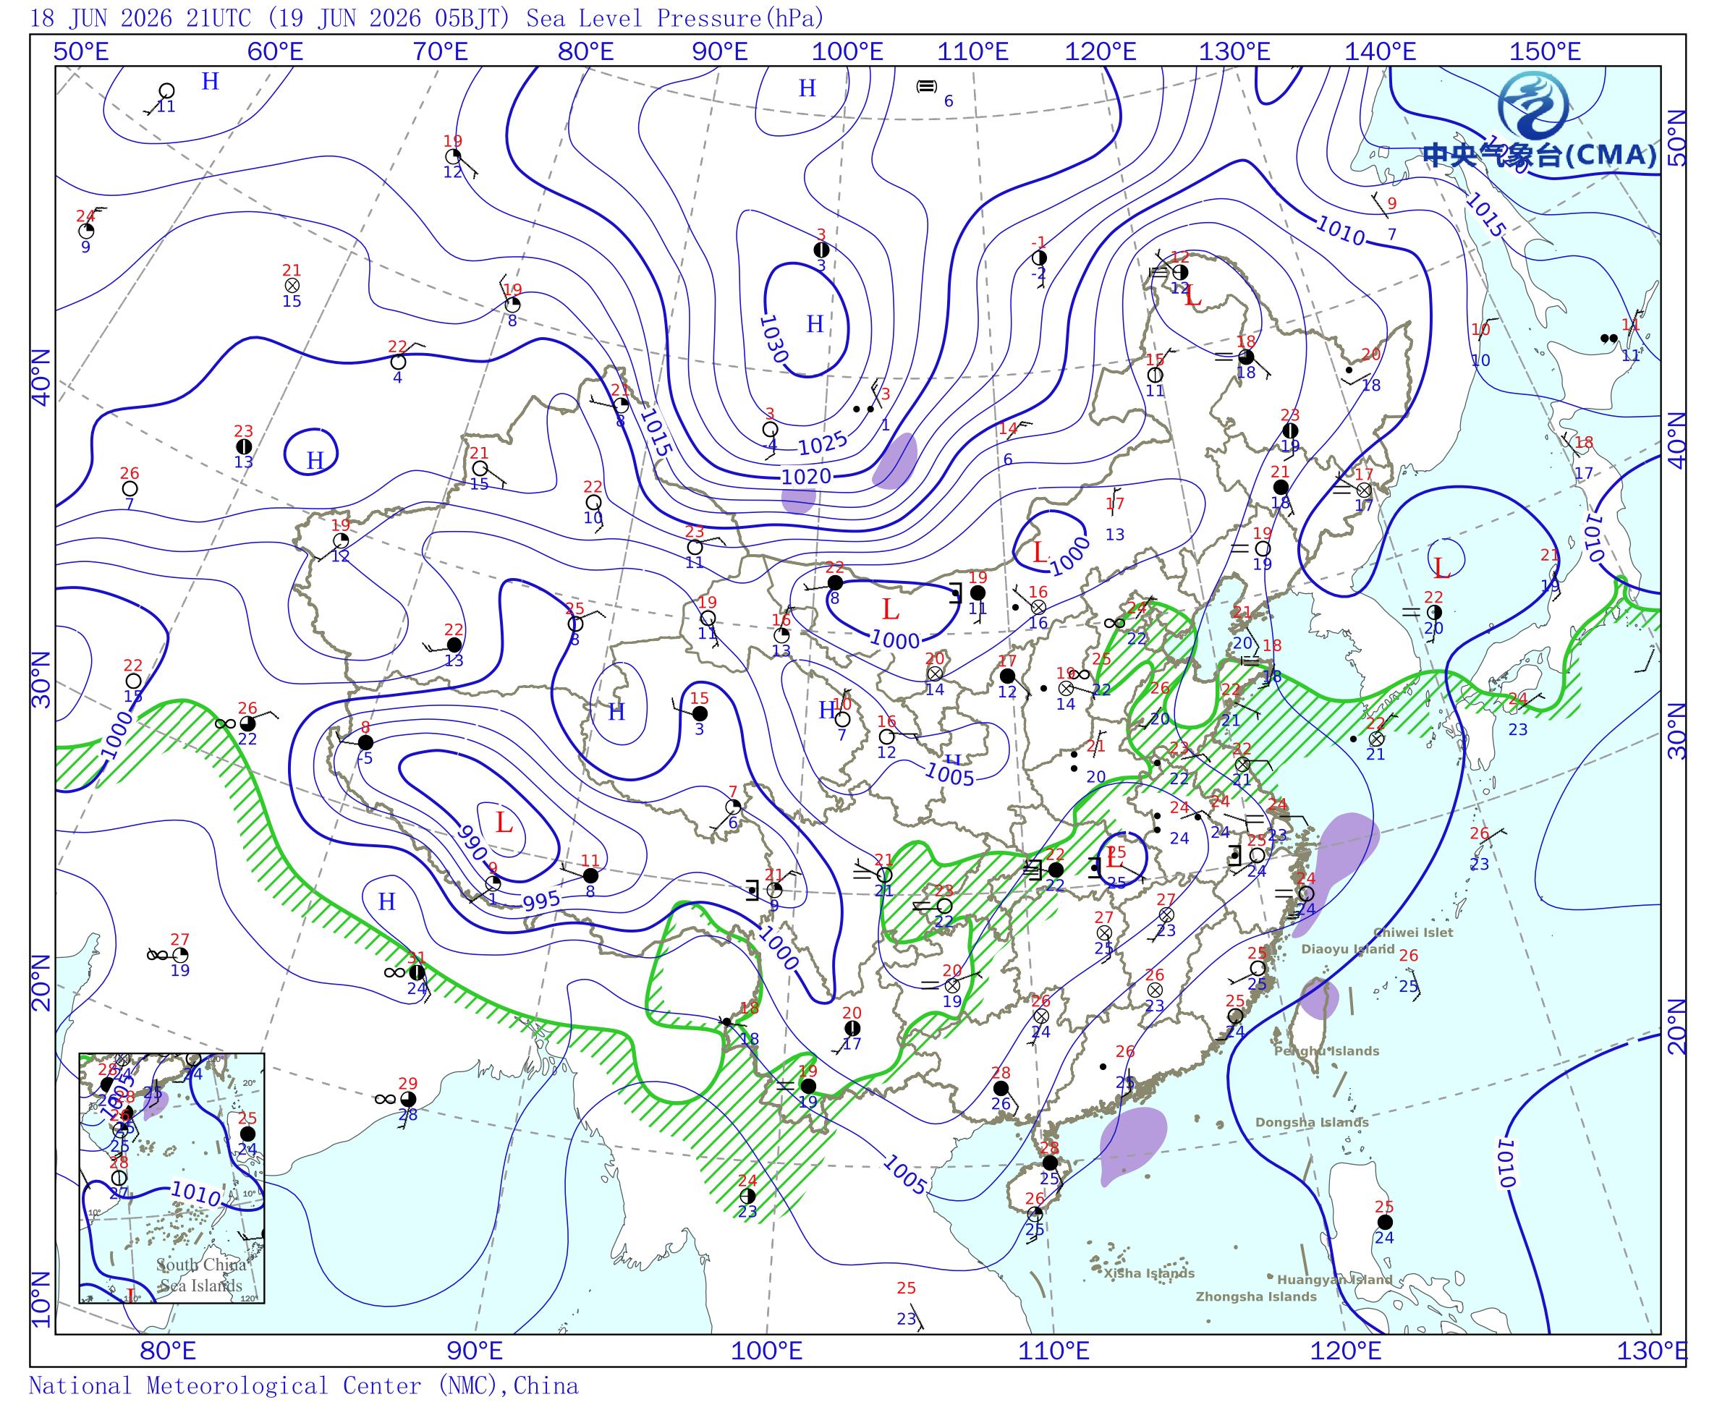Click the Penghu Islands label

1326,1051
